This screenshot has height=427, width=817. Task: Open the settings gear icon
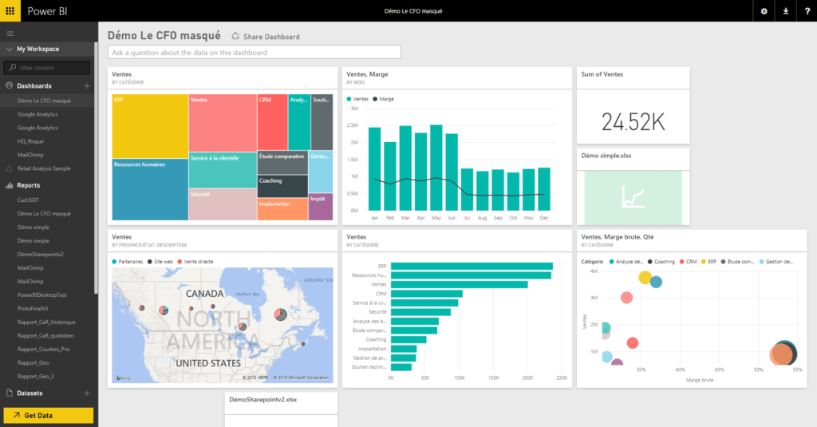[x=764, y=11]
